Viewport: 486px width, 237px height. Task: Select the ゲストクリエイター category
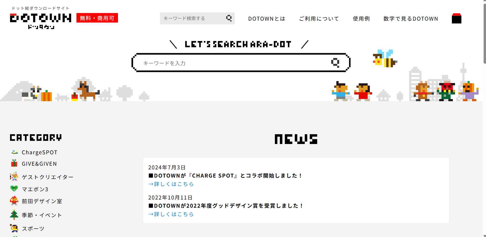click(x=47, y=177)
